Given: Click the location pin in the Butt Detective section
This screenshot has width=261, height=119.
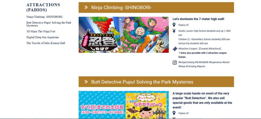Looking at the screenshot, I should tap(174, 113).
